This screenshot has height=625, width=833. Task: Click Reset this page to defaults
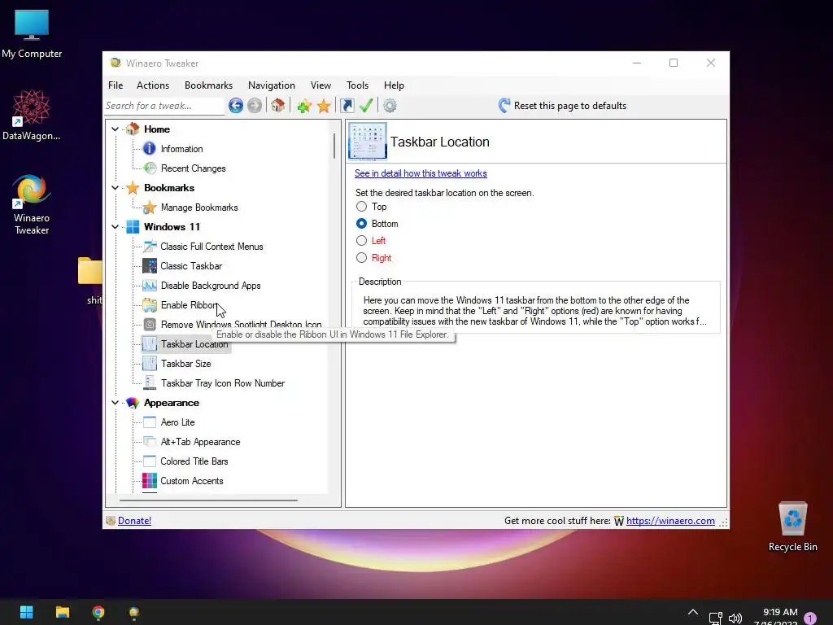(x=563, y=106)
